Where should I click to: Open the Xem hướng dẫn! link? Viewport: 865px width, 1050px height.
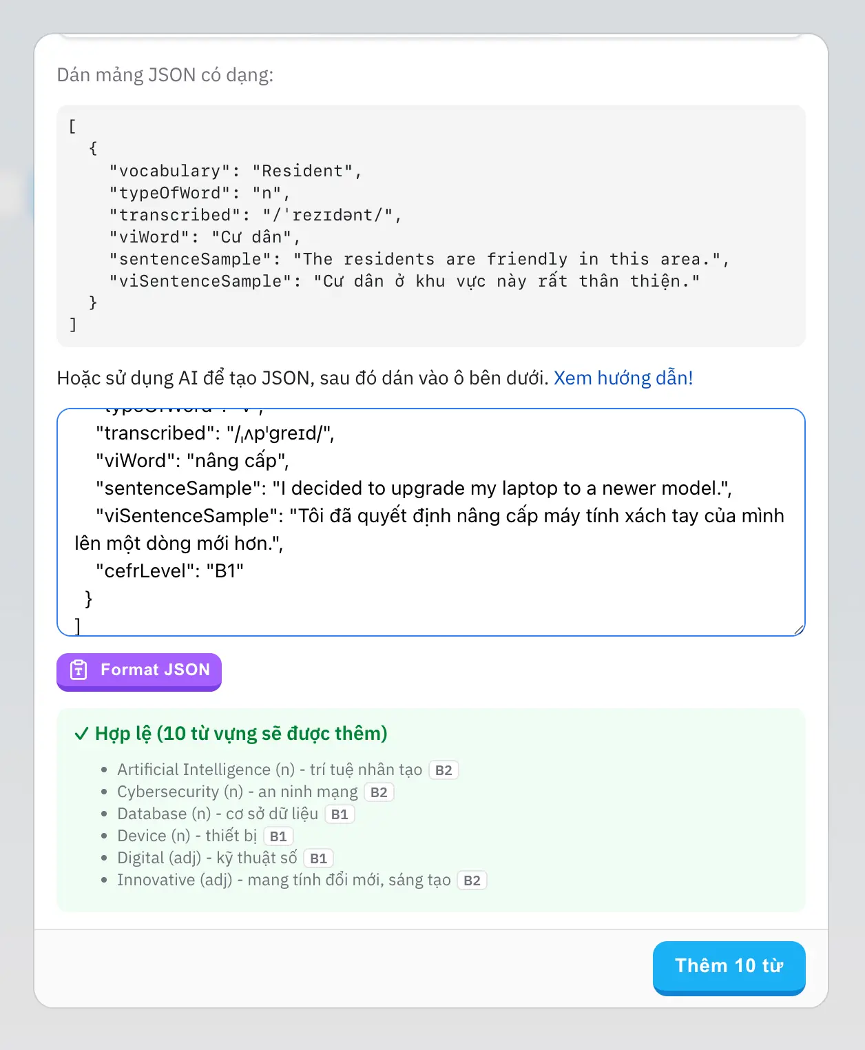tap(623, 378)
